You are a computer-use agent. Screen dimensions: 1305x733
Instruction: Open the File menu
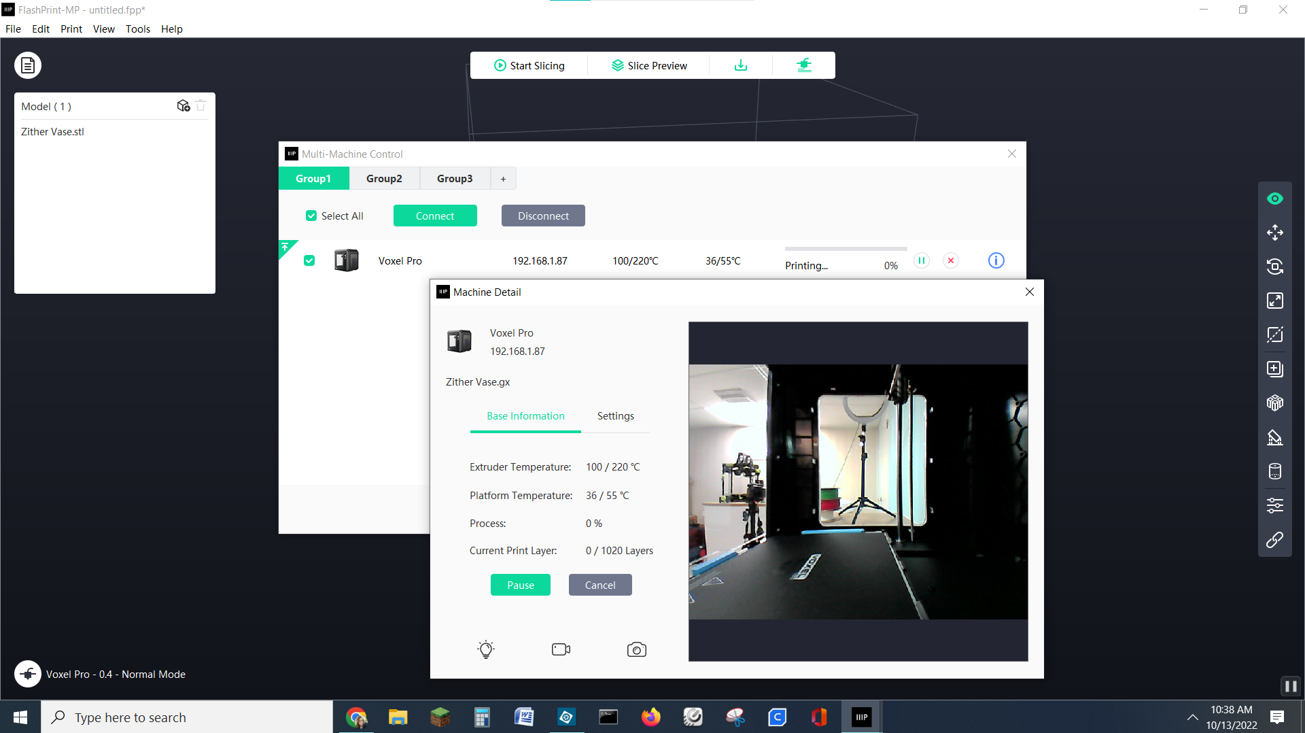click(13, 29)
